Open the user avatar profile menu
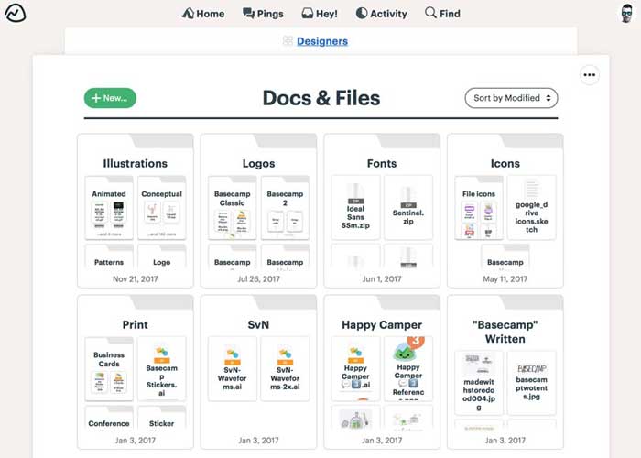 point(626,14)
